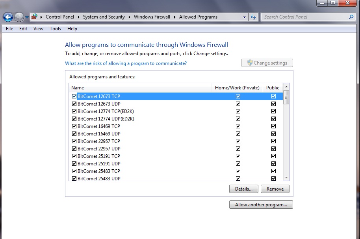Open the recent pages dropdown arrow
This screenshot has width=360, height=239.
coord(27,17)
